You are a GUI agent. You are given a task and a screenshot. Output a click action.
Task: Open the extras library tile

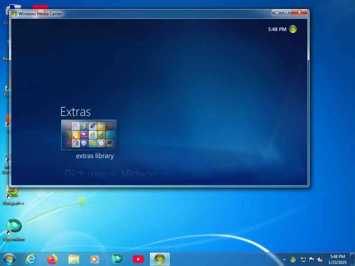coord(89,135)
